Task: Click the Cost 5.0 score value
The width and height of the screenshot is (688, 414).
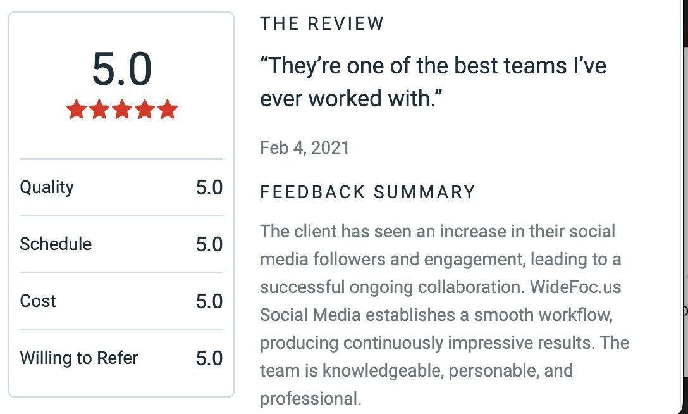Action: 209,301
